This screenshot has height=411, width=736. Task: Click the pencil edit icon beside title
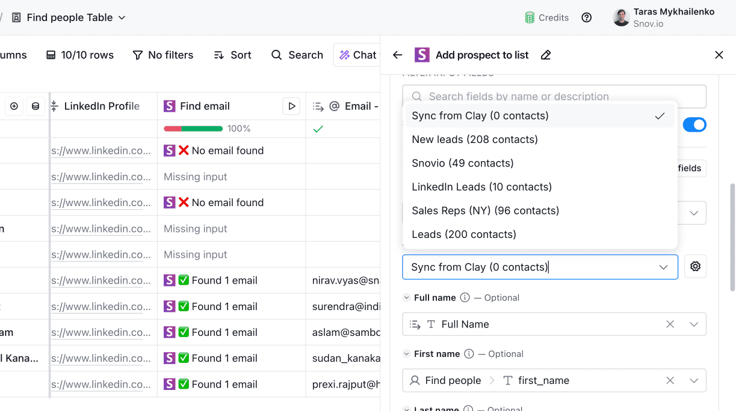tap(546, 55)
